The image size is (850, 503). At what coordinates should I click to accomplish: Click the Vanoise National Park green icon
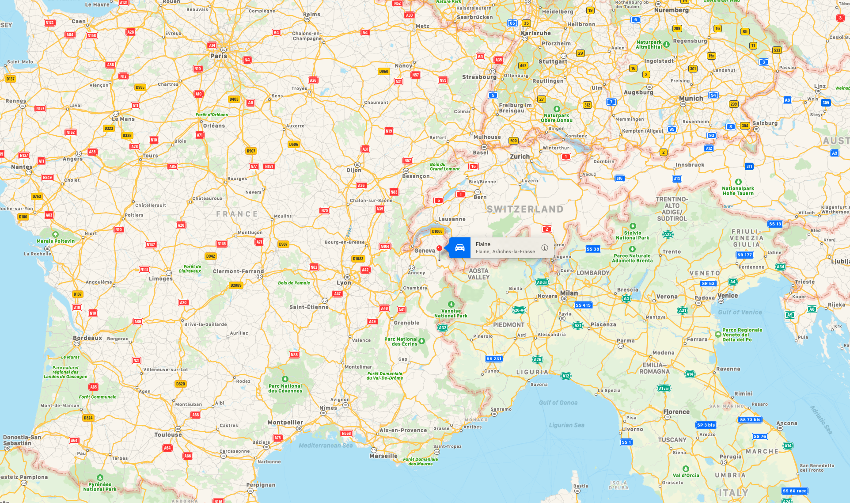451,304
